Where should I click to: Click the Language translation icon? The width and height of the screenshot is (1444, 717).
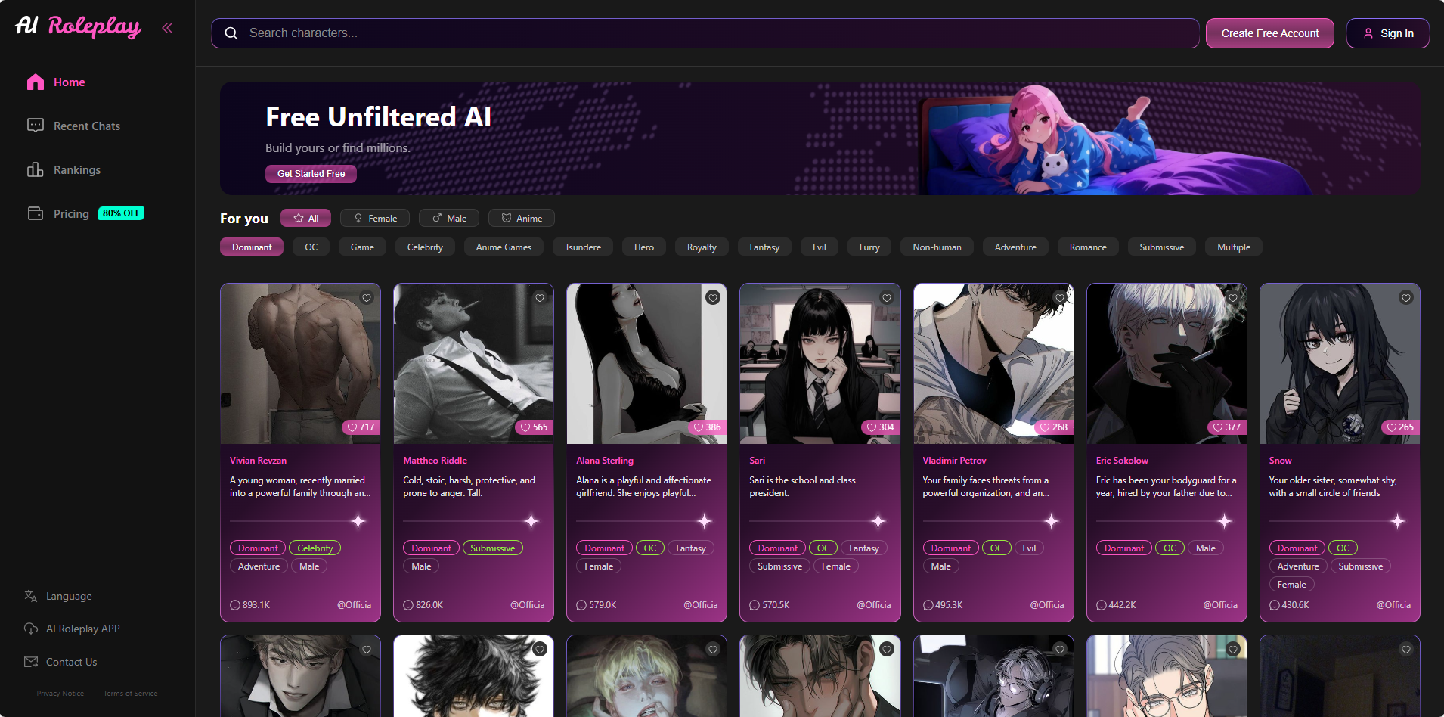coord(31,596)
